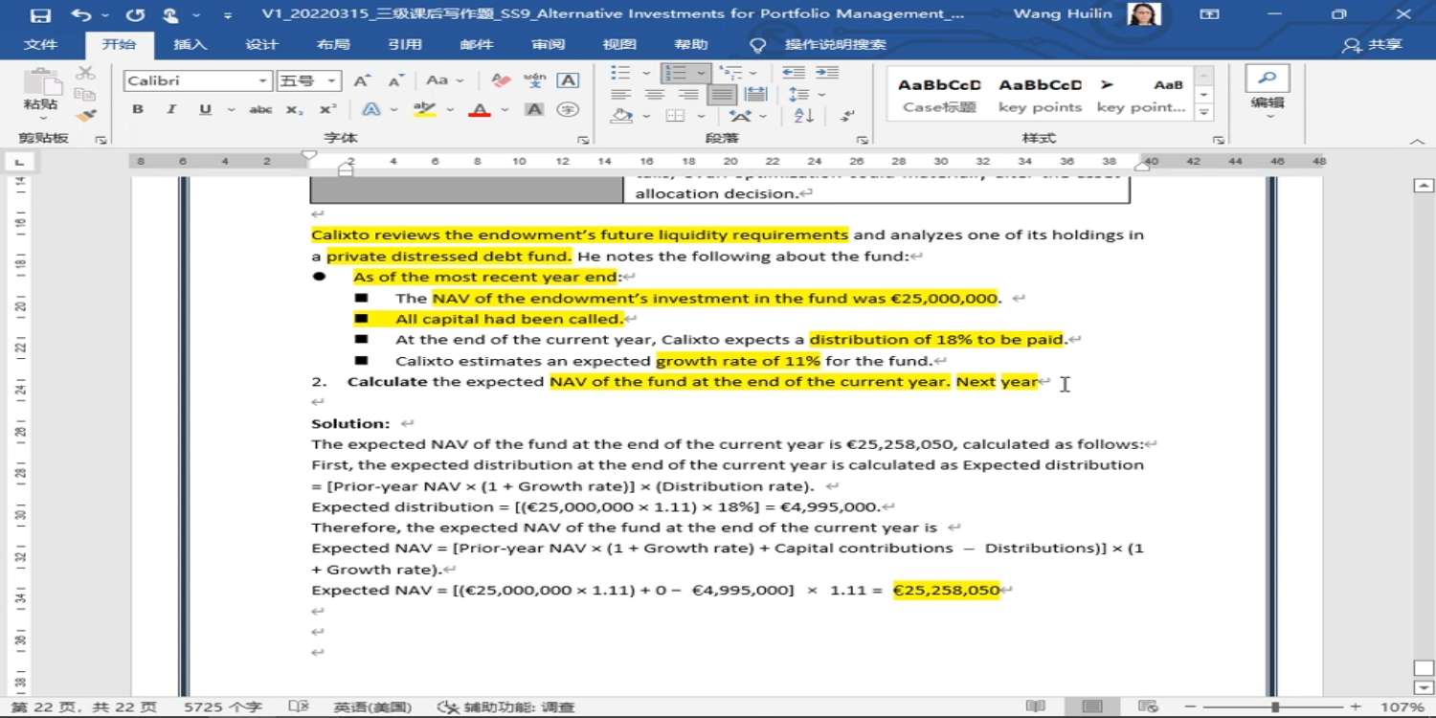Image resolution: width=1436 pixels, height=718 pixels.
Task: Toggle Italic formatting
Action: [x=171, y=110]
